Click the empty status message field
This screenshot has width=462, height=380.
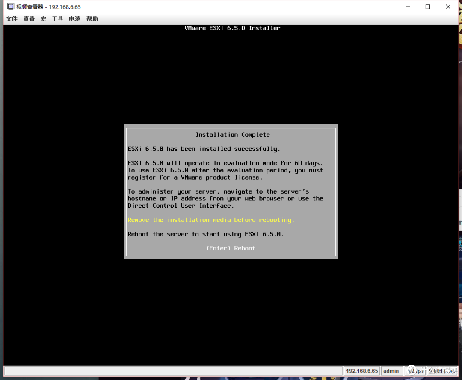(173, 371)
